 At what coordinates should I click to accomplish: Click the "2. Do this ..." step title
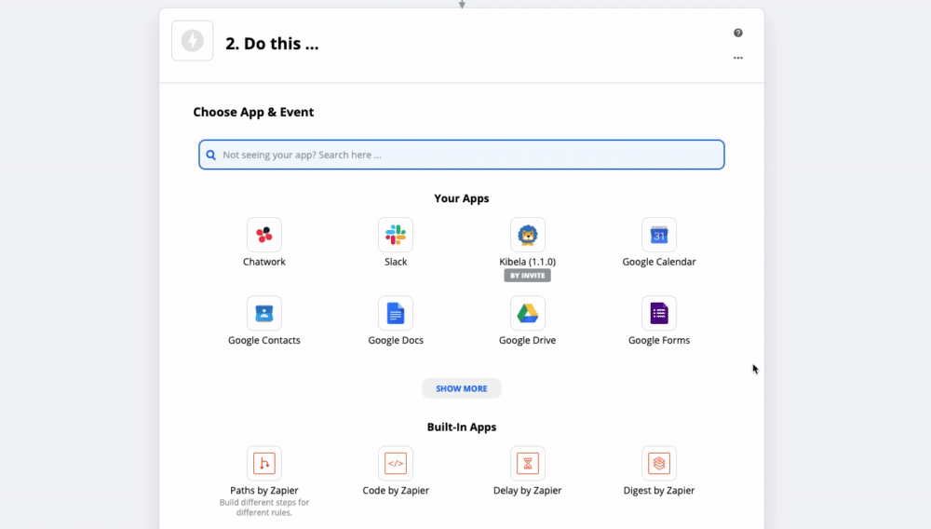pyautogui.click(x=272, y=44)
